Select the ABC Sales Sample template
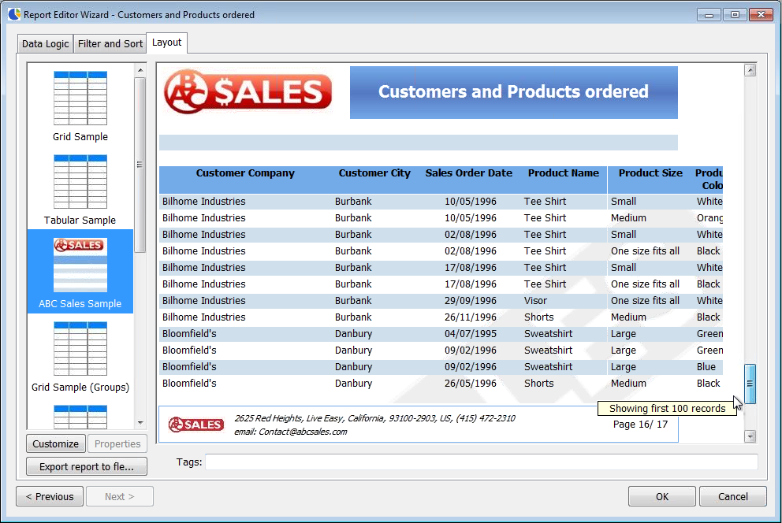 pos(80,266)
